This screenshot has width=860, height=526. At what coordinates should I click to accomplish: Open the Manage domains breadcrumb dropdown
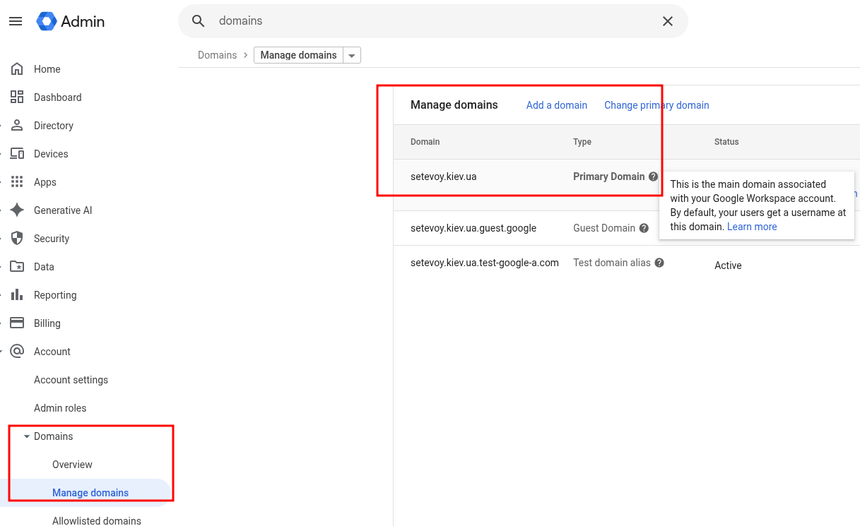point(351,55)
